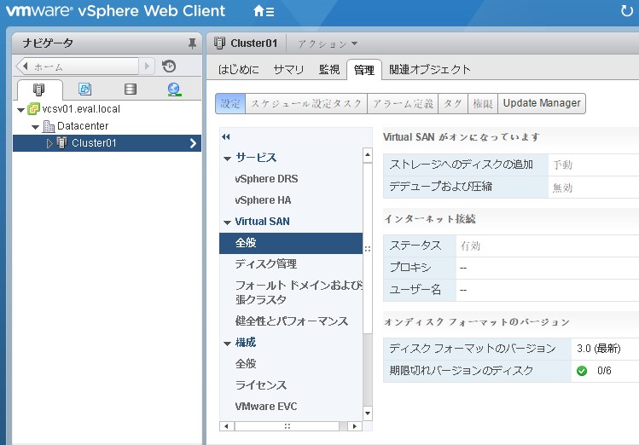Open the Update Manager sub-tab
The image size is (639, 445).
542,103
